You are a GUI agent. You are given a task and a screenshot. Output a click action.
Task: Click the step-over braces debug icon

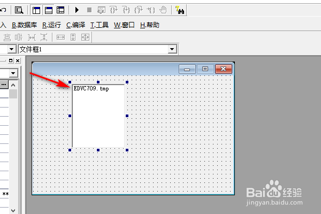click(x=113, y=10)
